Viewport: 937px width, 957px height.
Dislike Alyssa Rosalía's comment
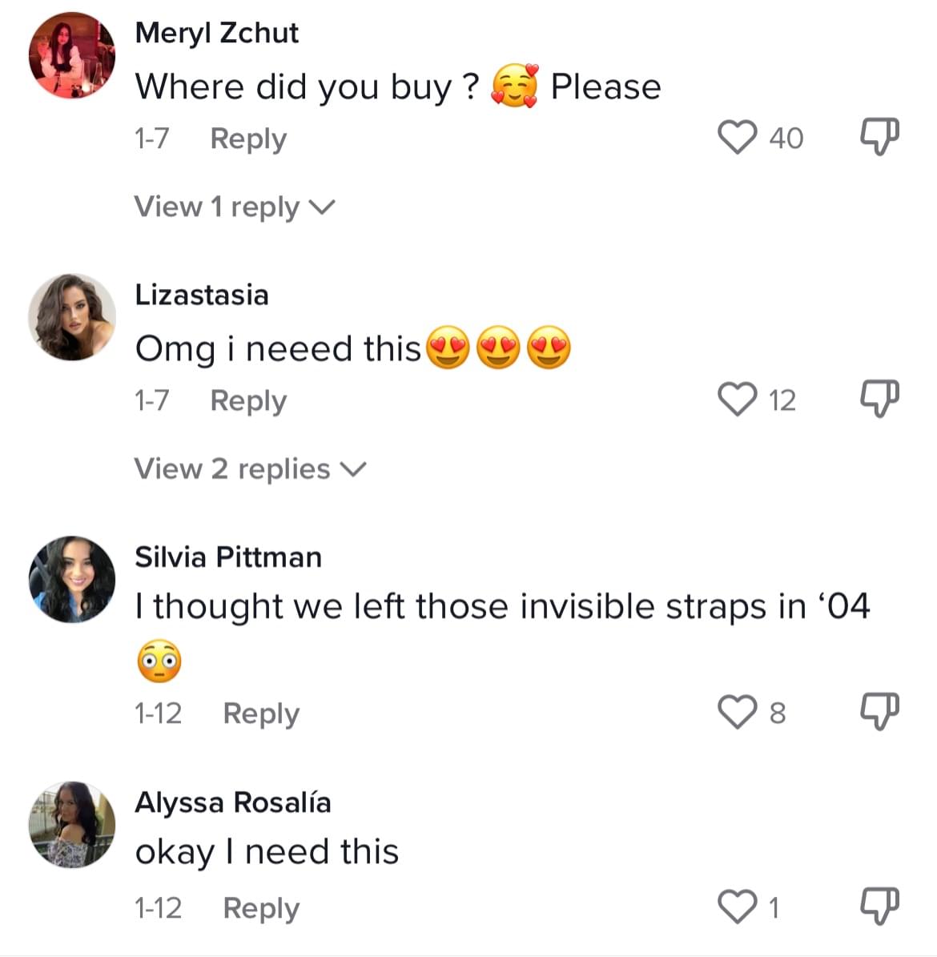coord(879,907)
